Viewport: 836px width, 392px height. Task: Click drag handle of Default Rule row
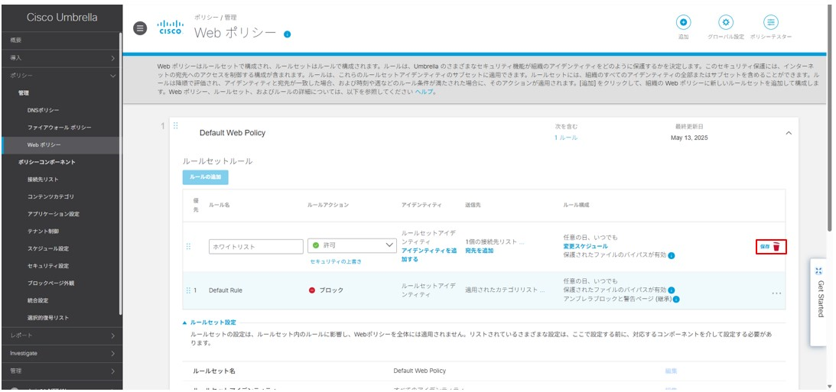[188, 290]
